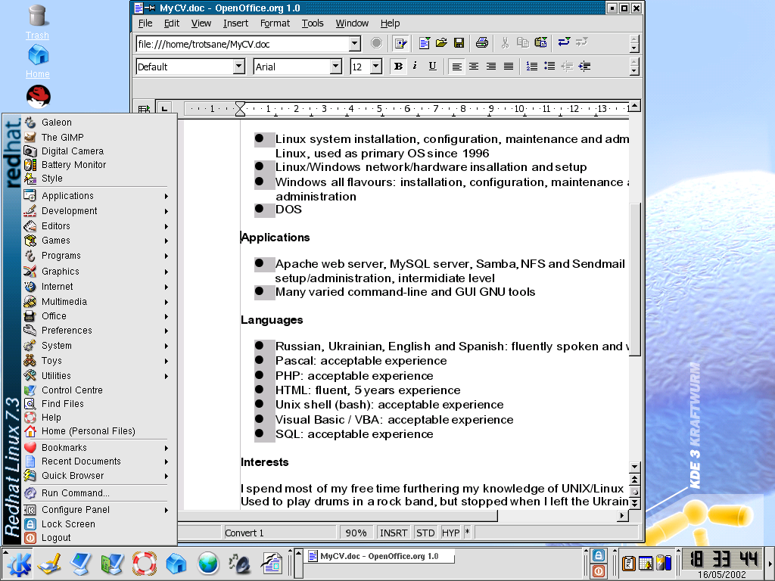Click the Cut scissors icon
The width and height of the screenshot is (775, 581).
(x=505, y=43)
